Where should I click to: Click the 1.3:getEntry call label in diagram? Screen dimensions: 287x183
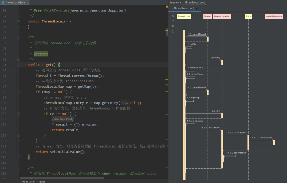pos(214,57)
